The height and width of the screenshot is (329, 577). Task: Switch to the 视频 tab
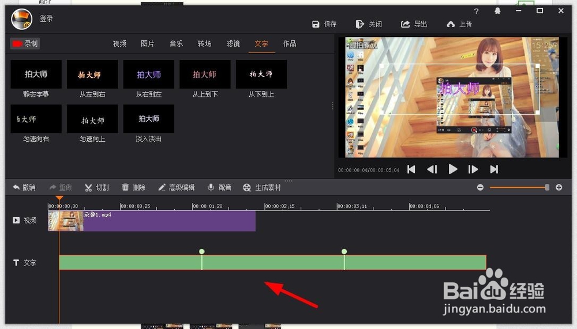tap(119, 43)
